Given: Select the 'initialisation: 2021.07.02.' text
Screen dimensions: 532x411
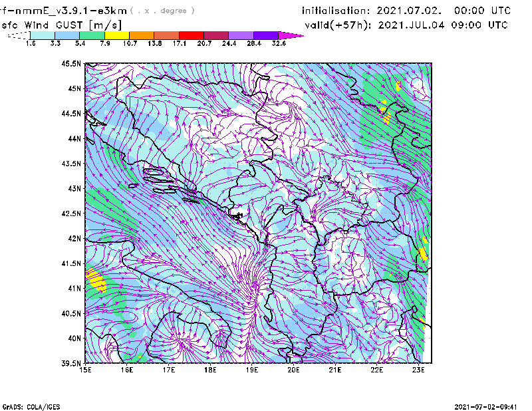Looking at the screenshot, I should [x=372, y=11].
